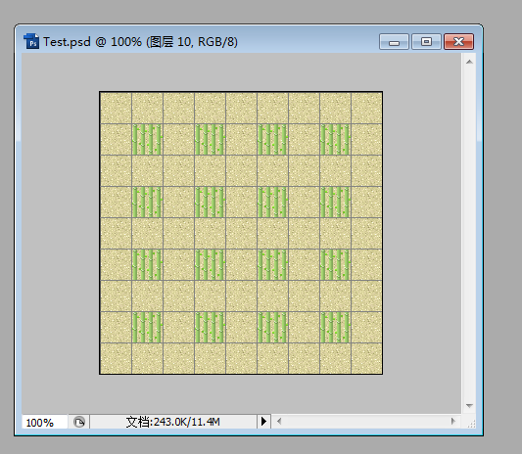
Task: Click the horizontal scrollbar left arrow
Action: click(279, 422)
